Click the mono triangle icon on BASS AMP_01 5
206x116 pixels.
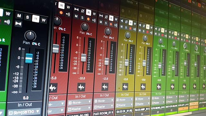(140, 25)
